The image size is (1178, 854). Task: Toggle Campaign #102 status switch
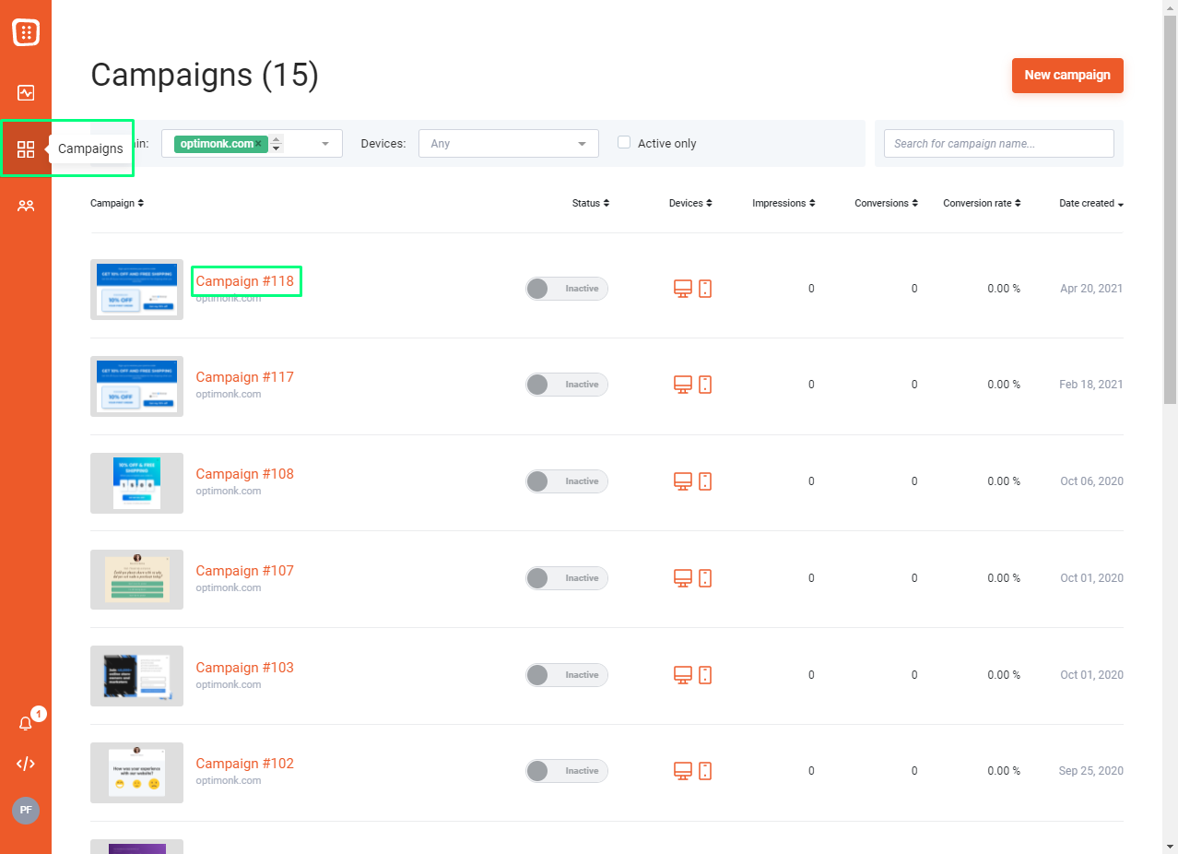567,771
